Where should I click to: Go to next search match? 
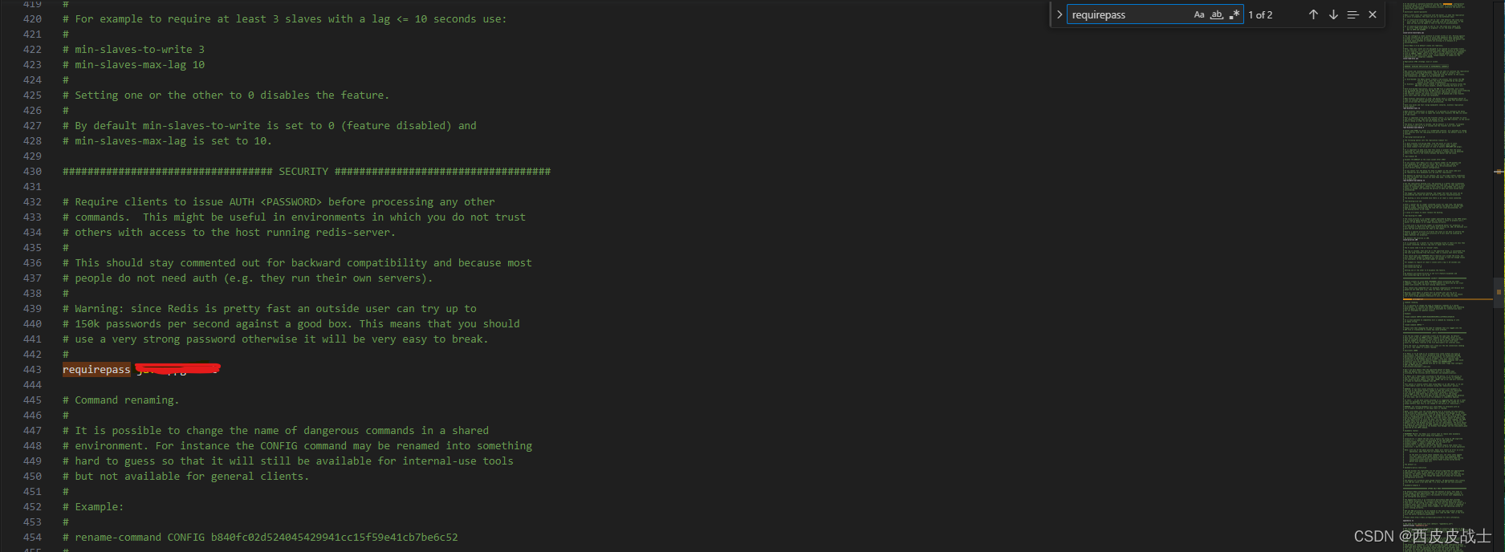tap(1332, 14)
